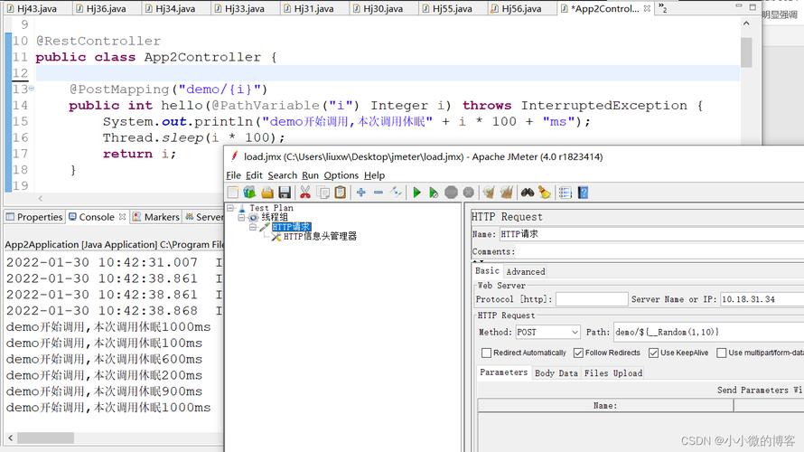Open the Function Helper dialog icon
This screenshot has height=452, width=804.
pos(565,193)
